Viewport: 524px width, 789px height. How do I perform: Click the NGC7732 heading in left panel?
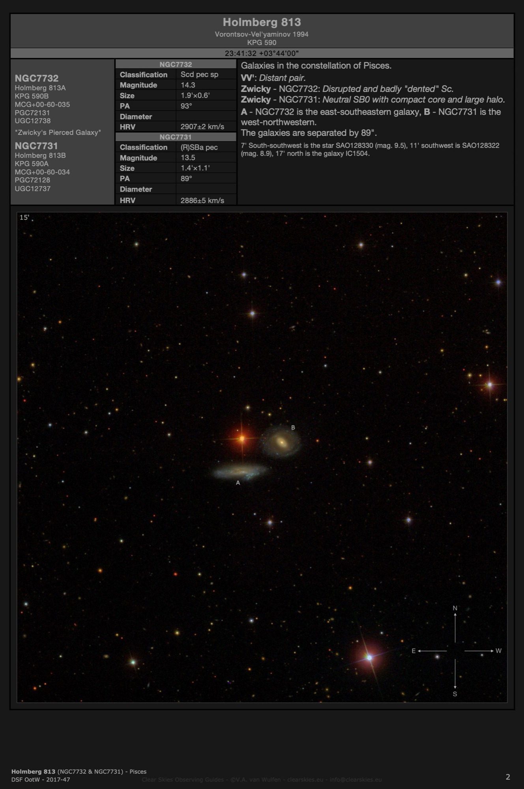coord(37,78)
